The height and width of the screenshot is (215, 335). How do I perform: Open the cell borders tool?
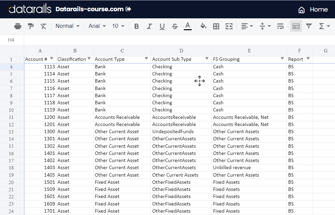pyautogui.click(x=216, y=26)
